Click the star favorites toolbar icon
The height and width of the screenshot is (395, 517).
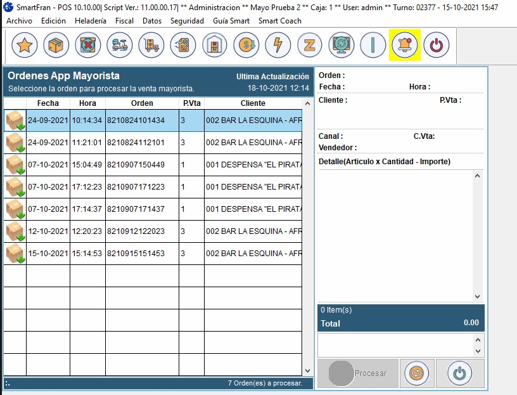point(25,46)
